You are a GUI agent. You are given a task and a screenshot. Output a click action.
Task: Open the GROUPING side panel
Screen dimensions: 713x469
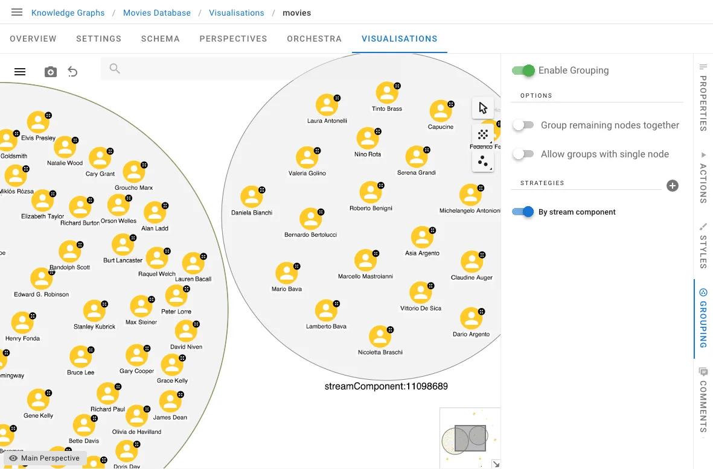tap(703, 318)
